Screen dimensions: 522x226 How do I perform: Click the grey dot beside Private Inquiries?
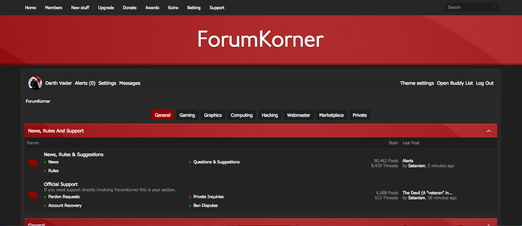tap(190, 197)
